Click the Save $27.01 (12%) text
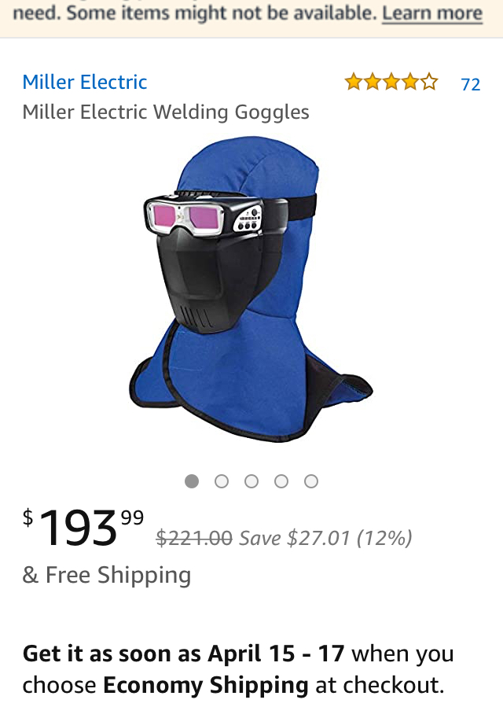 [326, 538]
